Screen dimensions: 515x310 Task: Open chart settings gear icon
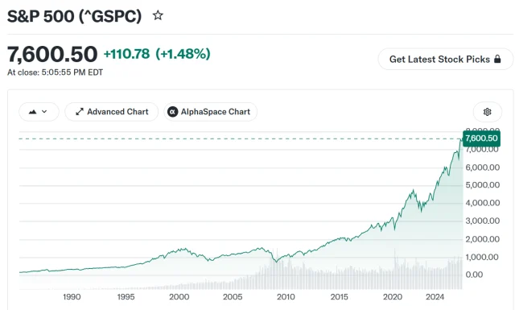[x=488, y=112]
